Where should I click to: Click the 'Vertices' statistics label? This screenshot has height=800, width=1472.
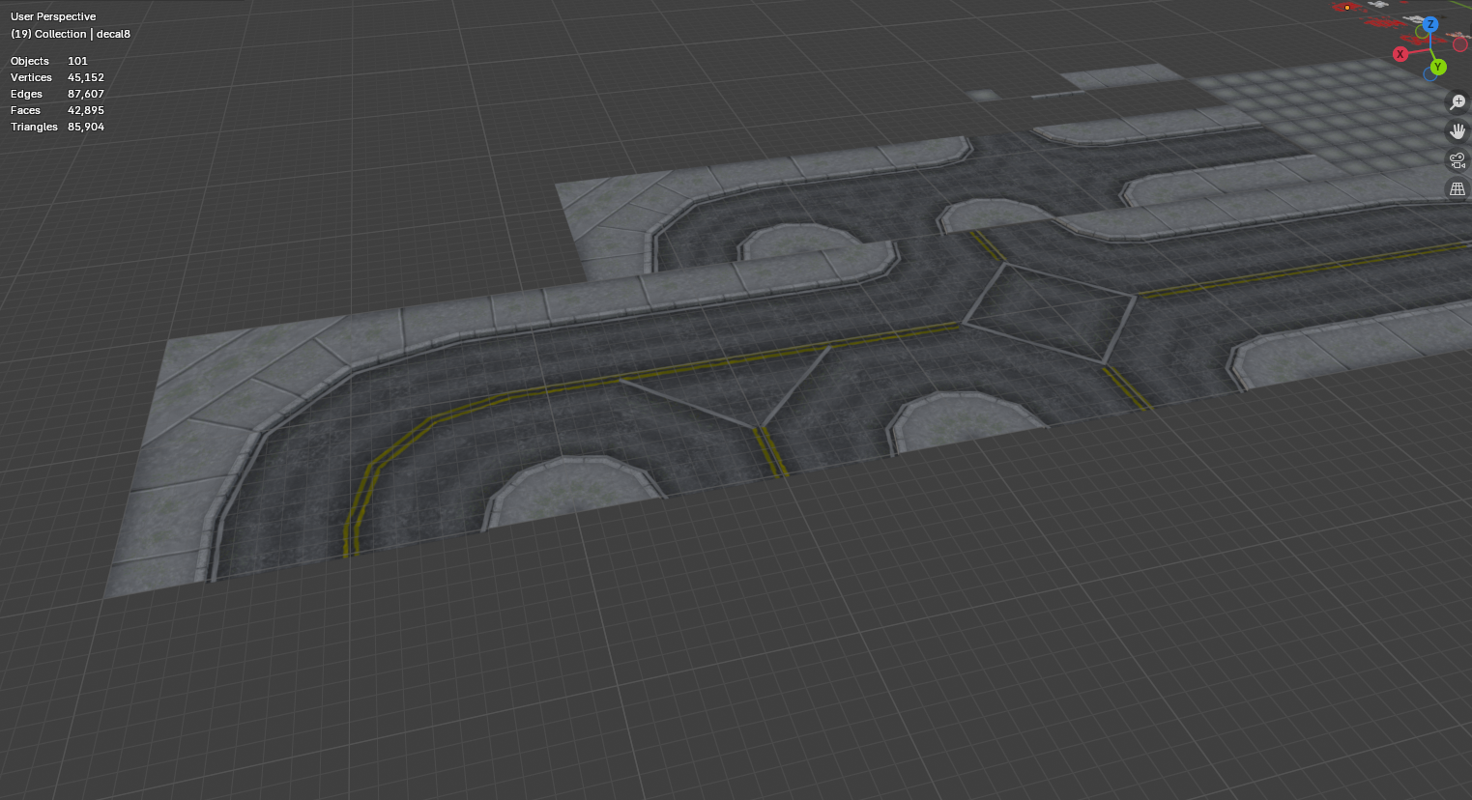(x=31, y=77)
